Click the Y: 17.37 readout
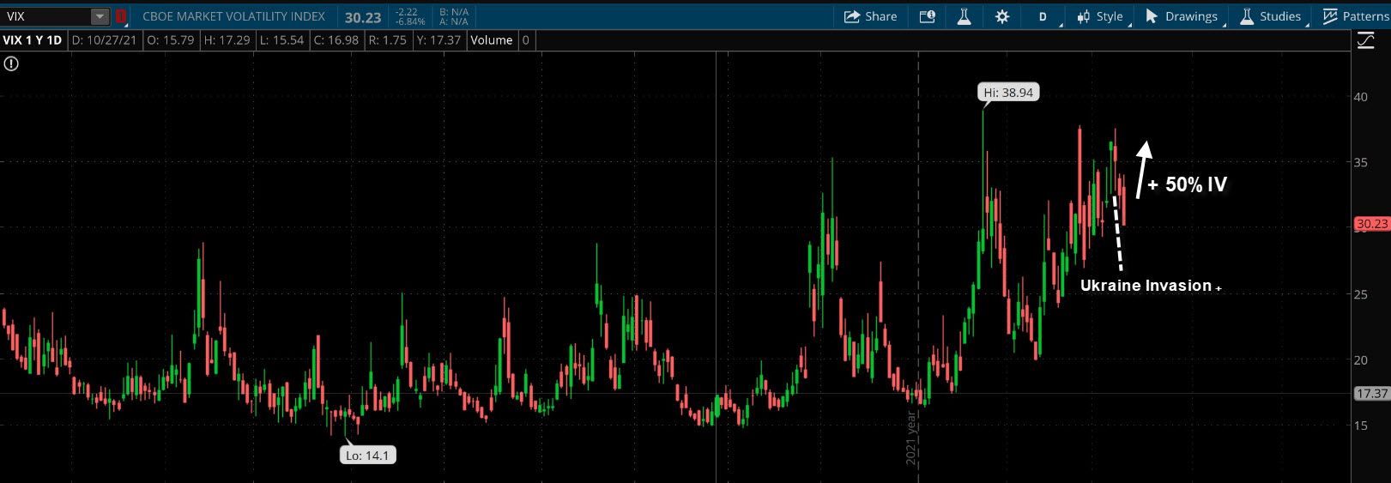The width and height of the screenshot is (1391, 483). point(438,40)
